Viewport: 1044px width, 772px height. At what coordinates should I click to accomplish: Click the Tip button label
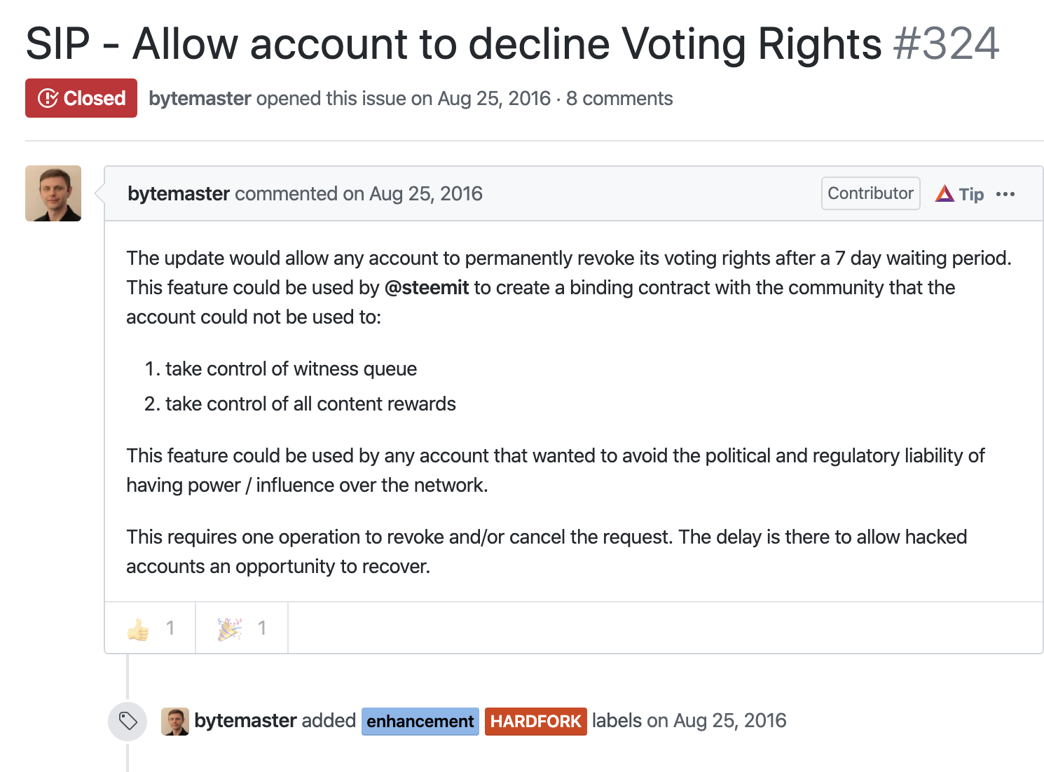tap(971, 194)
